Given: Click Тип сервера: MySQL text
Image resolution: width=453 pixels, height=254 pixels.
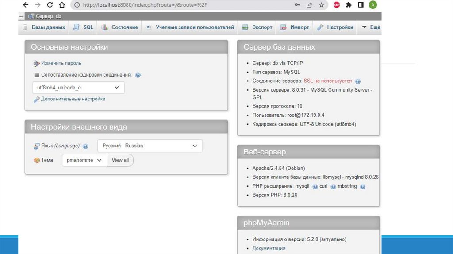Looking at the screenshot, I should (276, 72).
